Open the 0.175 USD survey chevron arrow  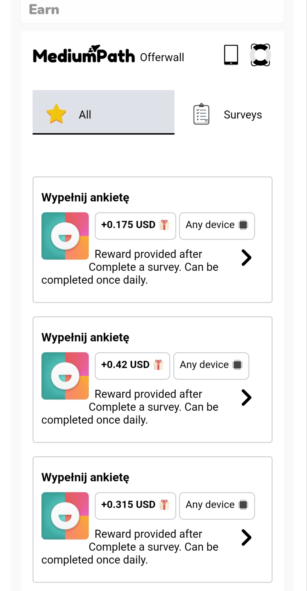tap(246, 258)
